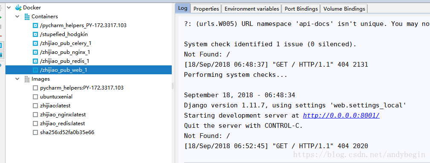Collapse the Containers tree node

pyautogui.click(x=18, y=17)
